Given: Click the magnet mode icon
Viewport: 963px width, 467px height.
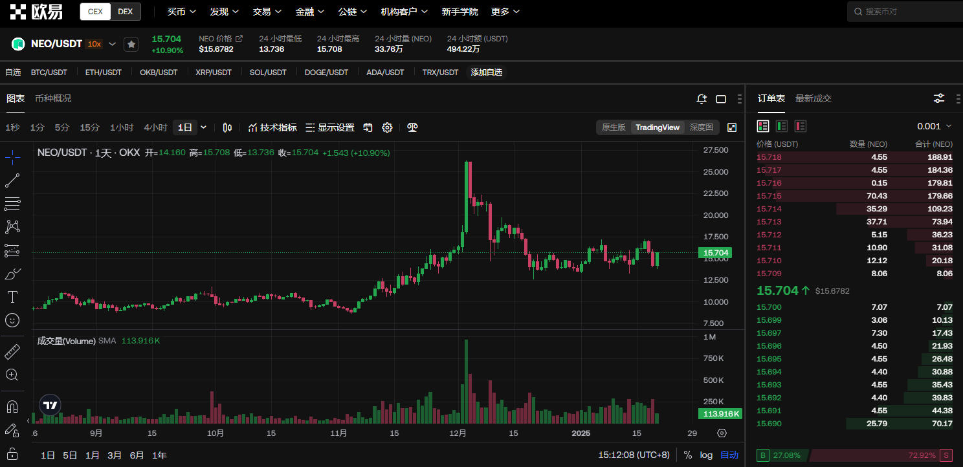Looking at the screenshot, I should [x=12, y=407].
